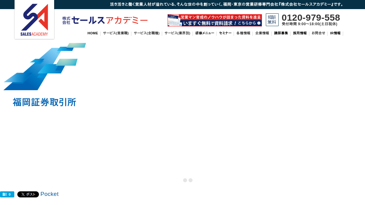
Task: Open 企業情報 menu item
Action: (262, 33)
